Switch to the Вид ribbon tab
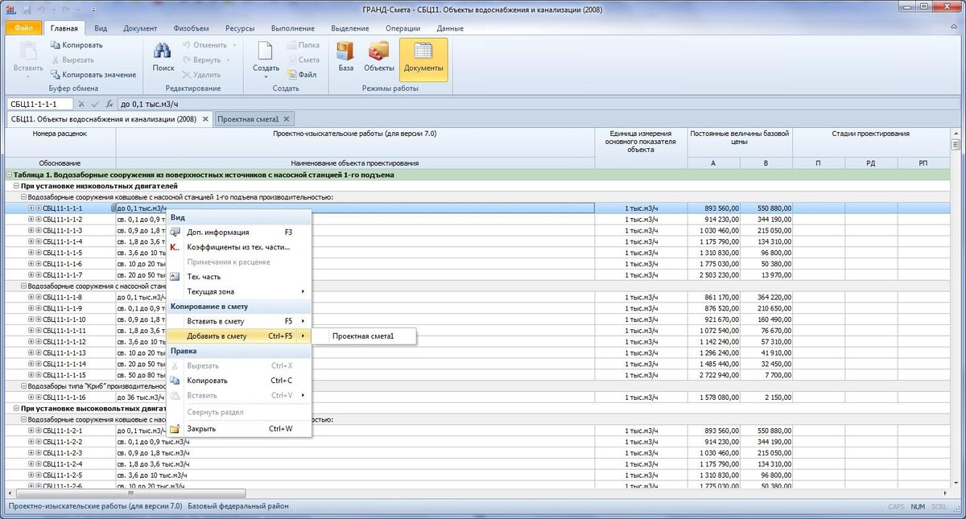The image size is (966, 519). 101,28
